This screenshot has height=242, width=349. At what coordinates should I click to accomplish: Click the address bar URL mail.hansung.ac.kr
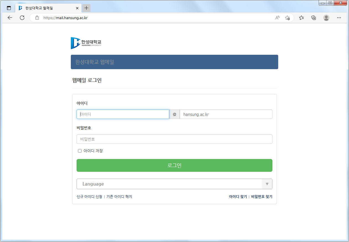pos(66,18)
